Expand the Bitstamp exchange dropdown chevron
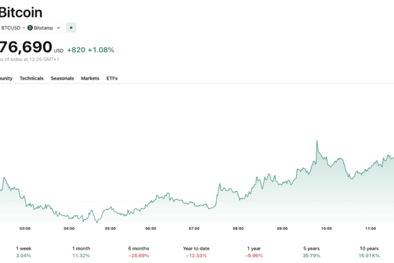The height and width of the screenshot is (263, 394). 58,28
